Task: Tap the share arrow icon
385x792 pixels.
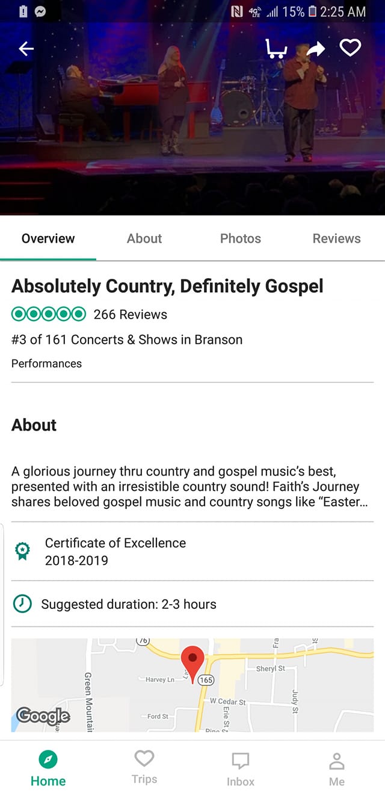Action: coord(315,49)
